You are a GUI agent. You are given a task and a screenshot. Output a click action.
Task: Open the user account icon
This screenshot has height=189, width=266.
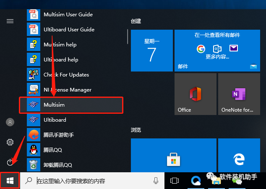pos(10,122)
